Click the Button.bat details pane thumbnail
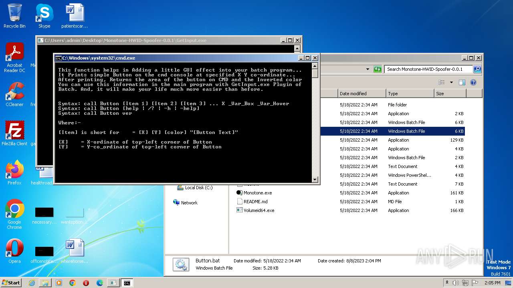This screenshot has height=288, width=513. click(181, 264)
